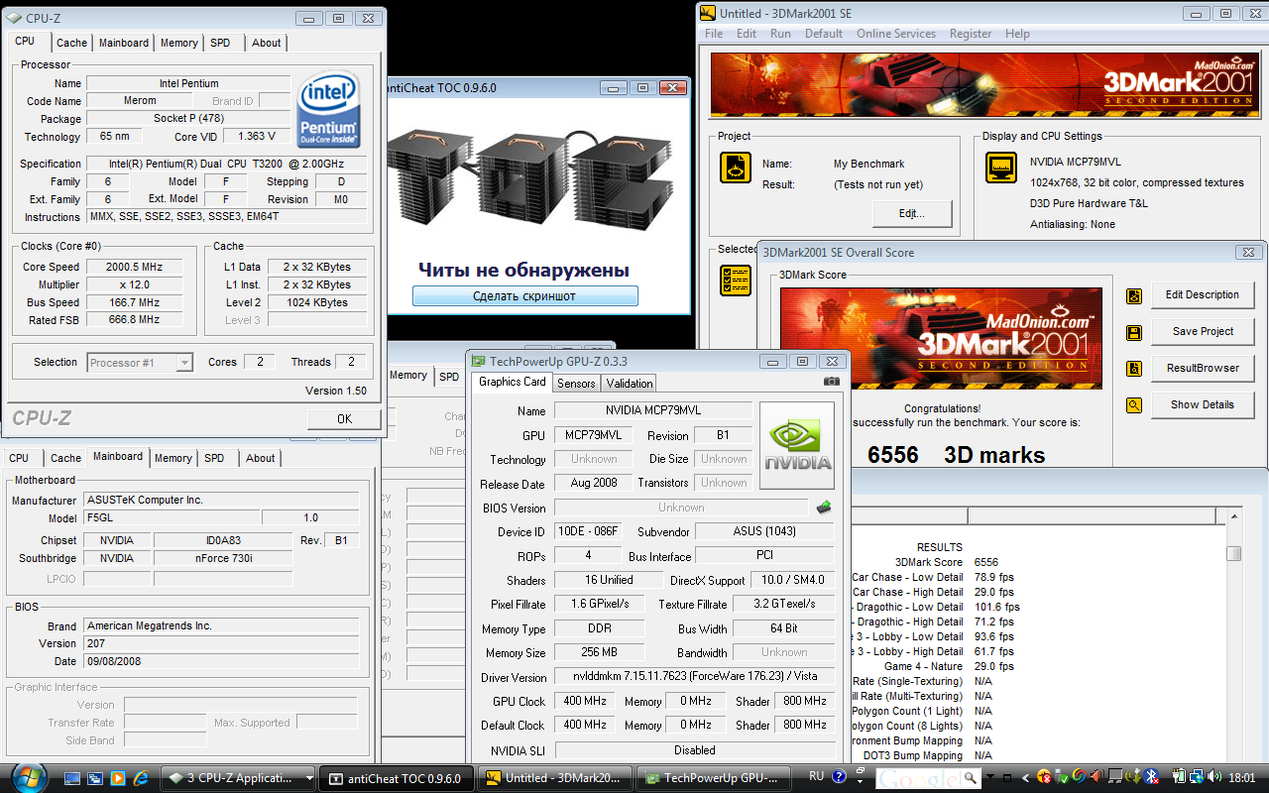Click the RU language indicator
Image resolution: width=1269 pixels, height=793 pixels.
tap(817, 777)
